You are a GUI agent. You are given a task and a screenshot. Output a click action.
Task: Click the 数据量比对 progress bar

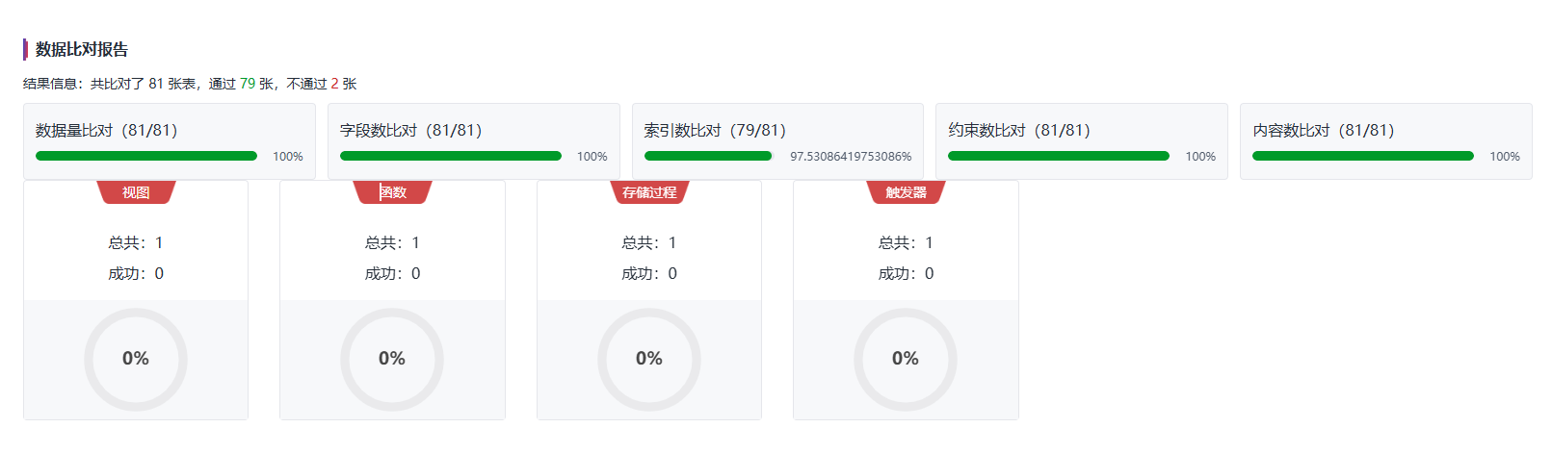point(146,156)
